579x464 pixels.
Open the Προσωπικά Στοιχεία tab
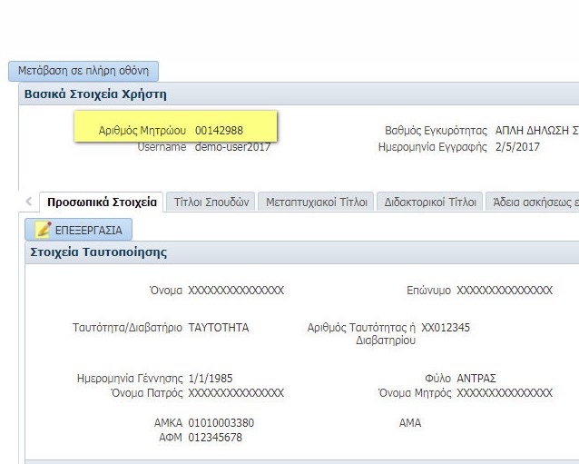coord(102,202)
